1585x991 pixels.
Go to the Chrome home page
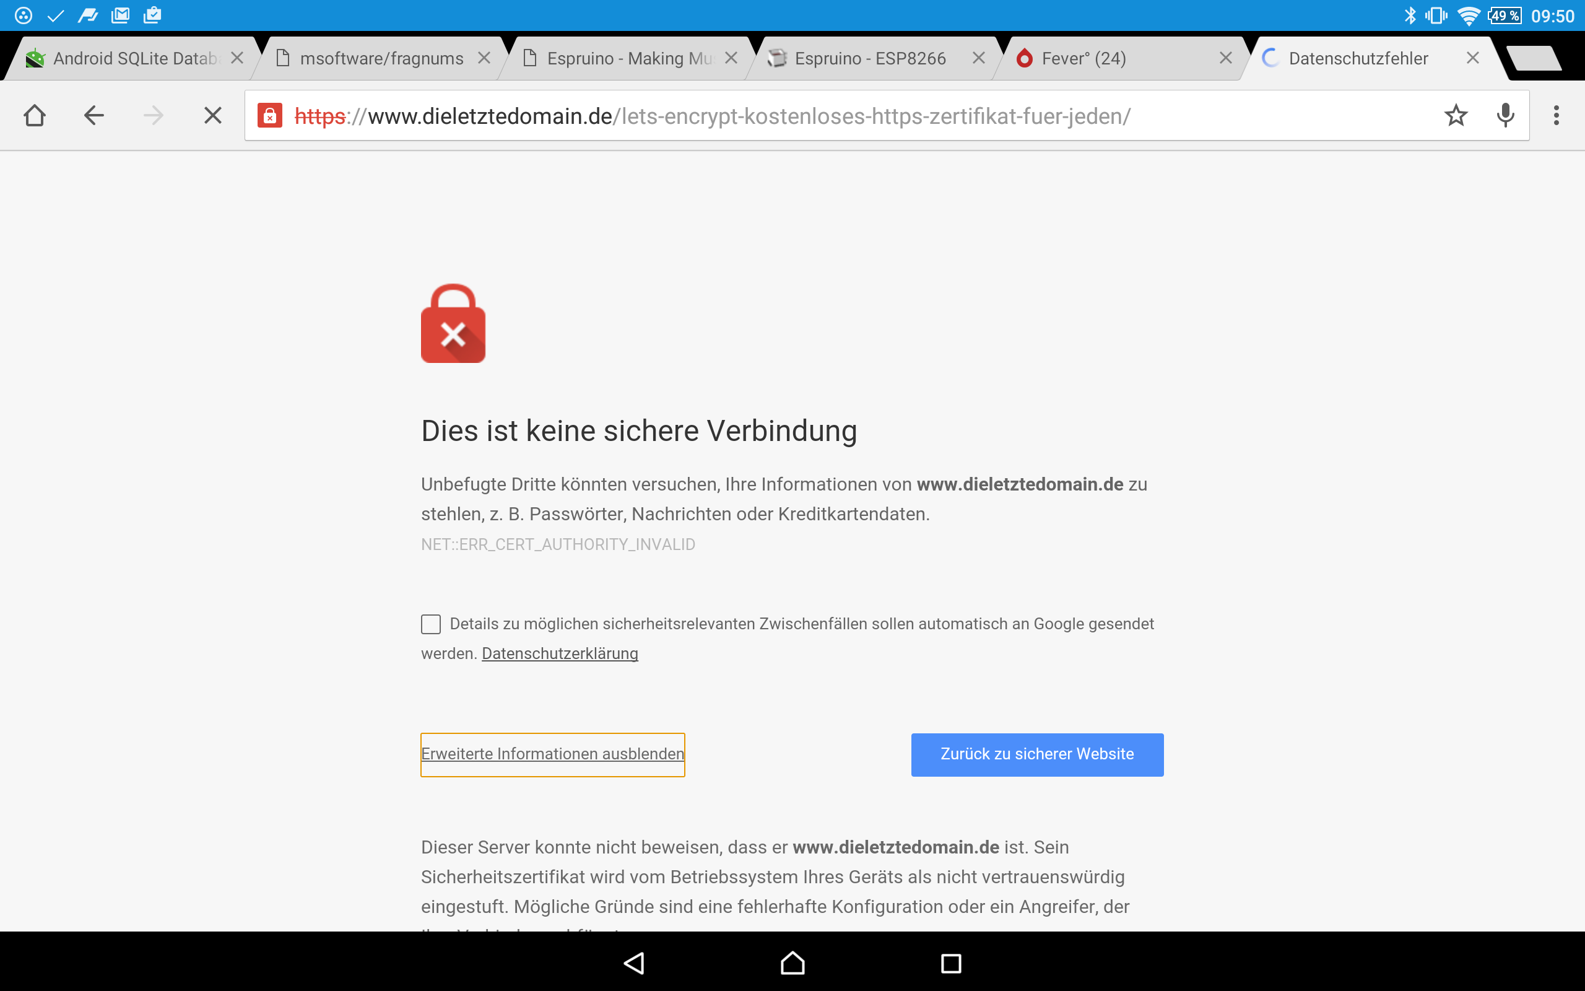[34, 115]
